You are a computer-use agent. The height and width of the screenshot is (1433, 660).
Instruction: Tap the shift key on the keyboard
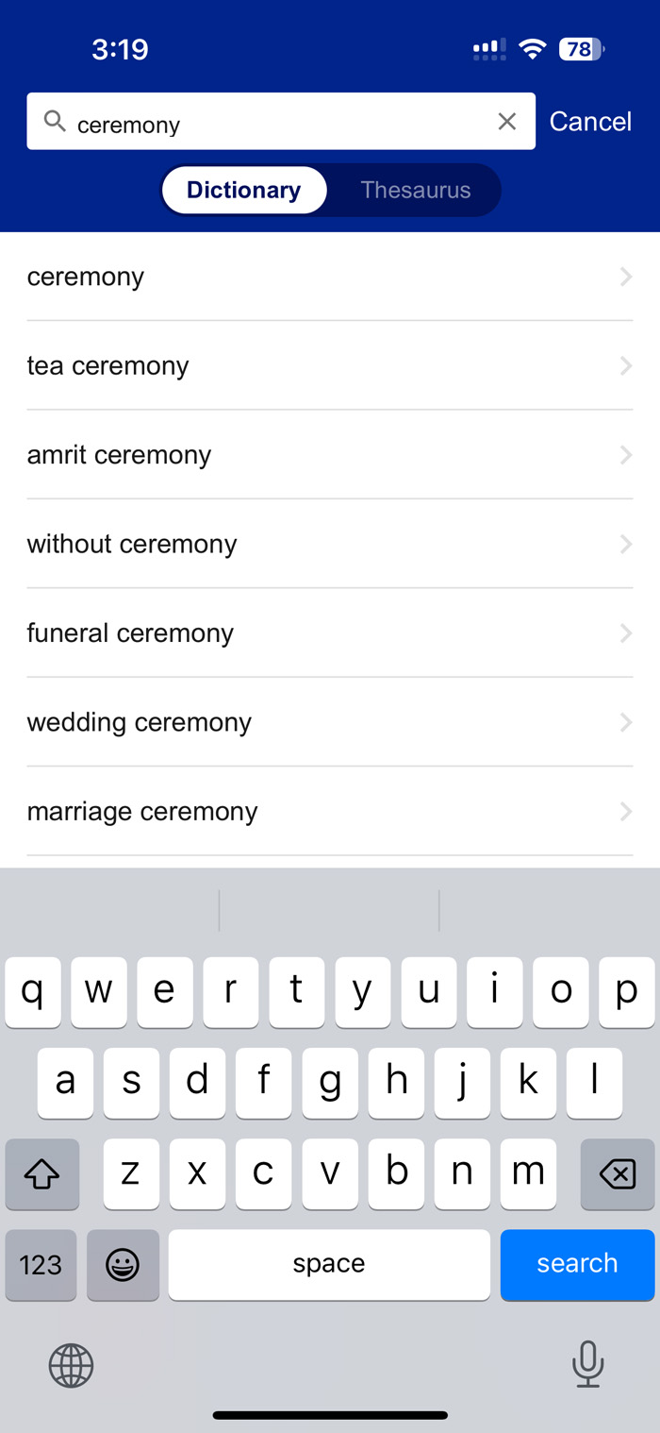[x=41, y=1173]
